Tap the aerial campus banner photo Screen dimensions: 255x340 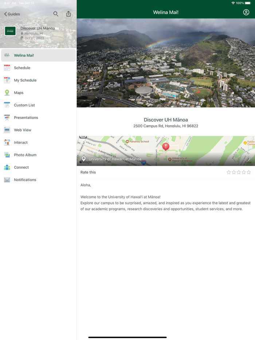click(x=166, y=63)
